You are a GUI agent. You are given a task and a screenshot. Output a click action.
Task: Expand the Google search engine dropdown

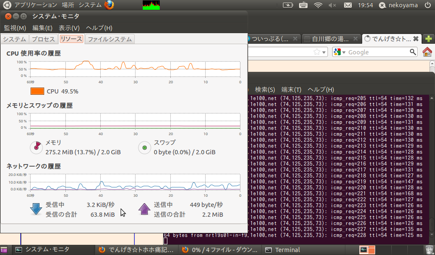point(340,52)
